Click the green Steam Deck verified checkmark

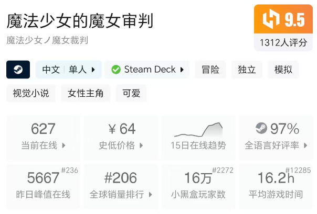(115, 70)
